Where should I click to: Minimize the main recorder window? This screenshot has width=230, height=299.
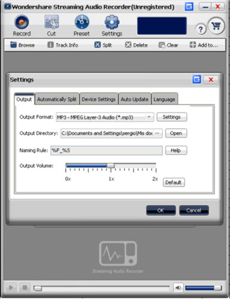[206, 7]
